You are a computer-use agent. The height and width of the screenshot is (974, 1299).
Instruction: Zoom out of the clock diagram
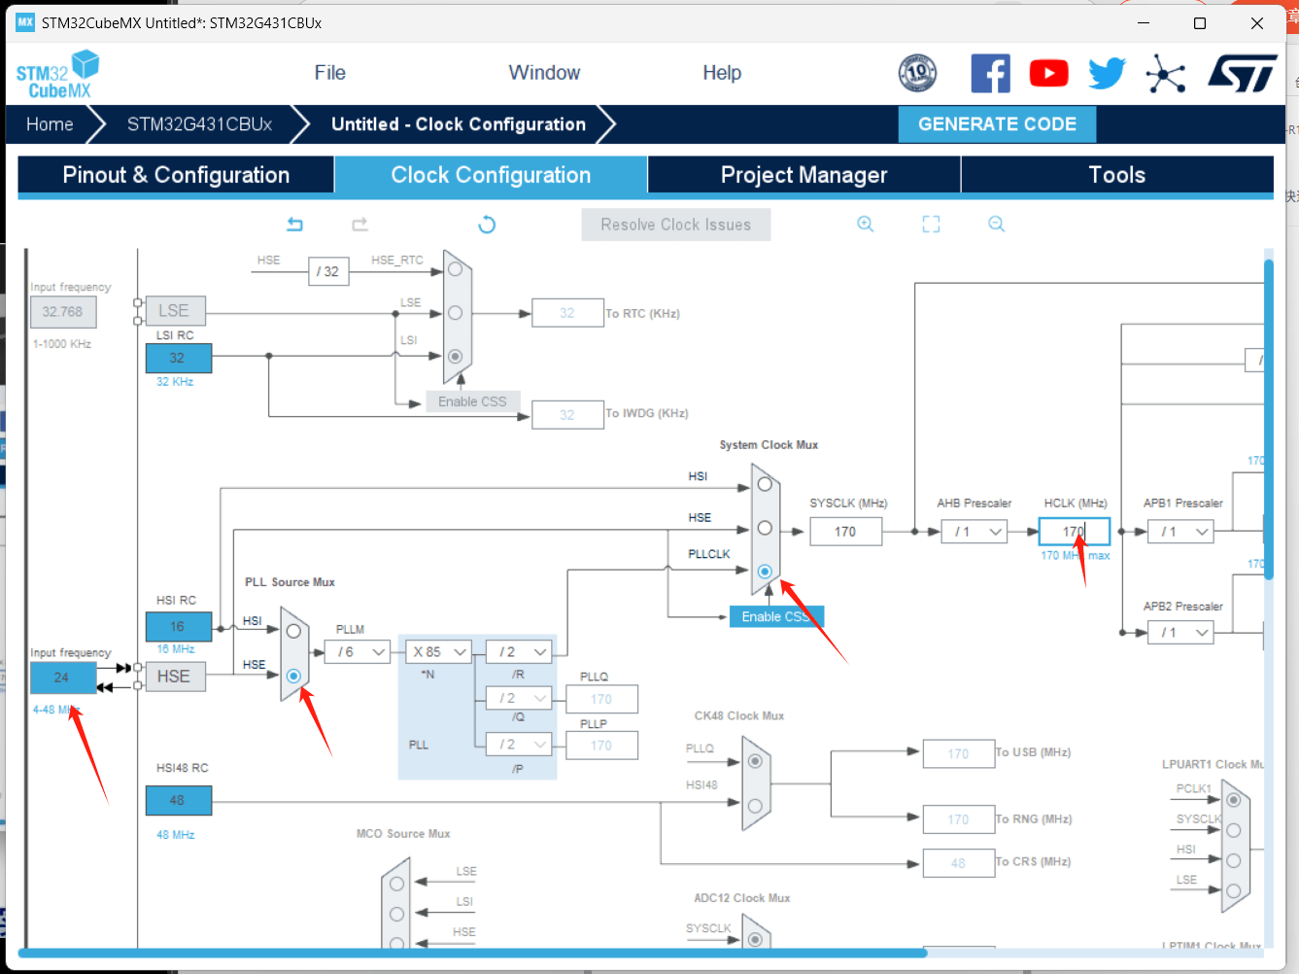[996, 225]
